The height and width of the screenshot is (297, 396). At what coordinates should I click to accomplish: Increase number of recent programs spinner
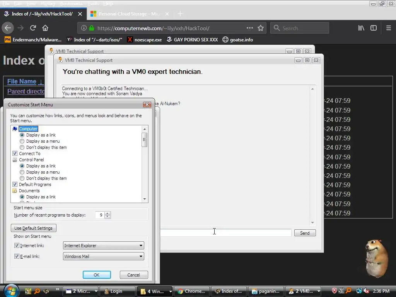click(x=108, y=213)
